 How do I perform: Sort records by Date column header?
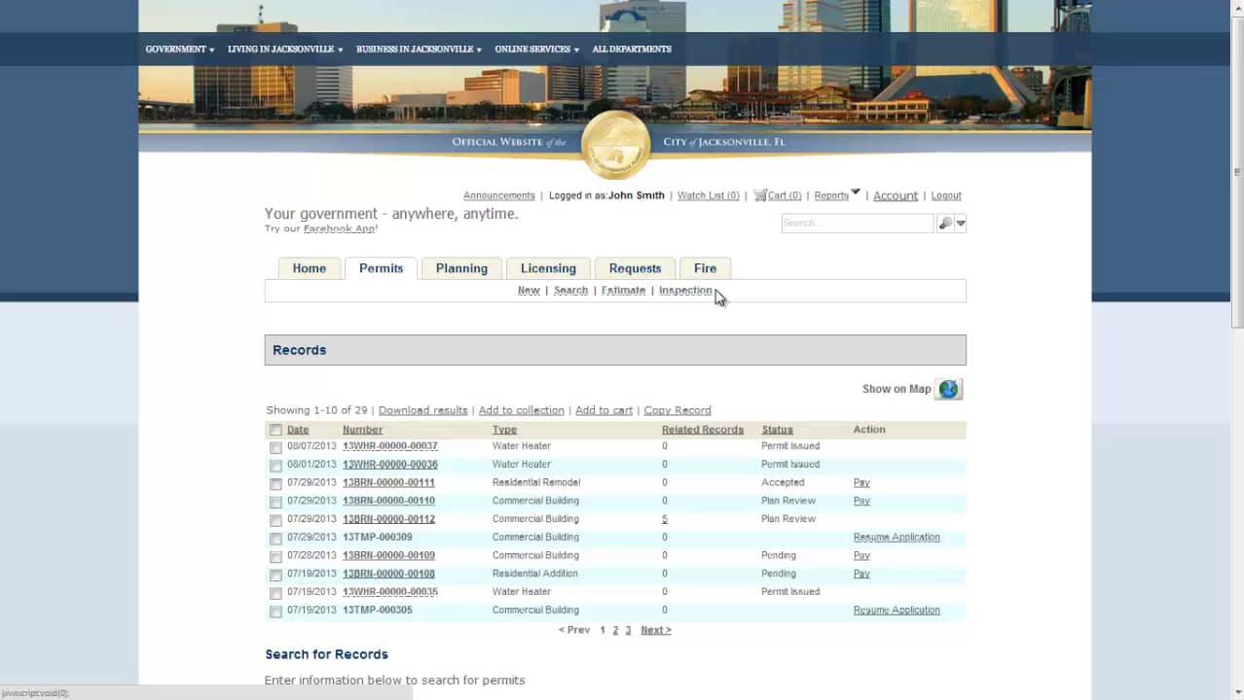(x=298, y=430)
